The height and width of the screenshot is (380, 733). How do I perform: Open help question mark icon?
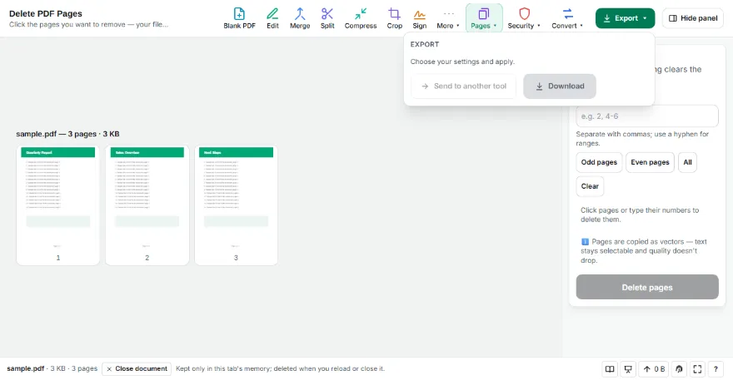tap(716, 369)
